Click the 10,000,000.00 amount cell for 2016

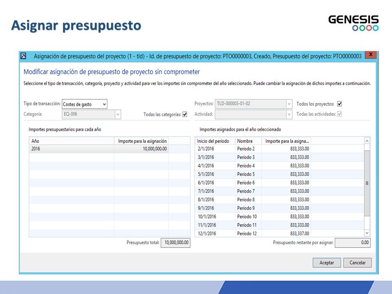click(141, 149)
